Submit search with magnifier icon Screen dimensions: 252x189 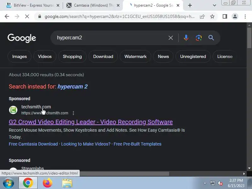(x=211, y=38)
